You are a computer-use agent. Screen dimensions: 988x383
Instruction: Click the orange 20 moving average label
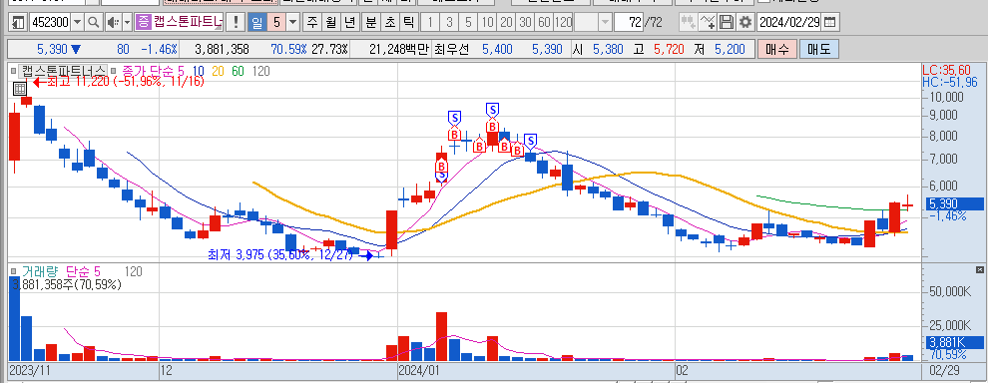click(218, 71)
